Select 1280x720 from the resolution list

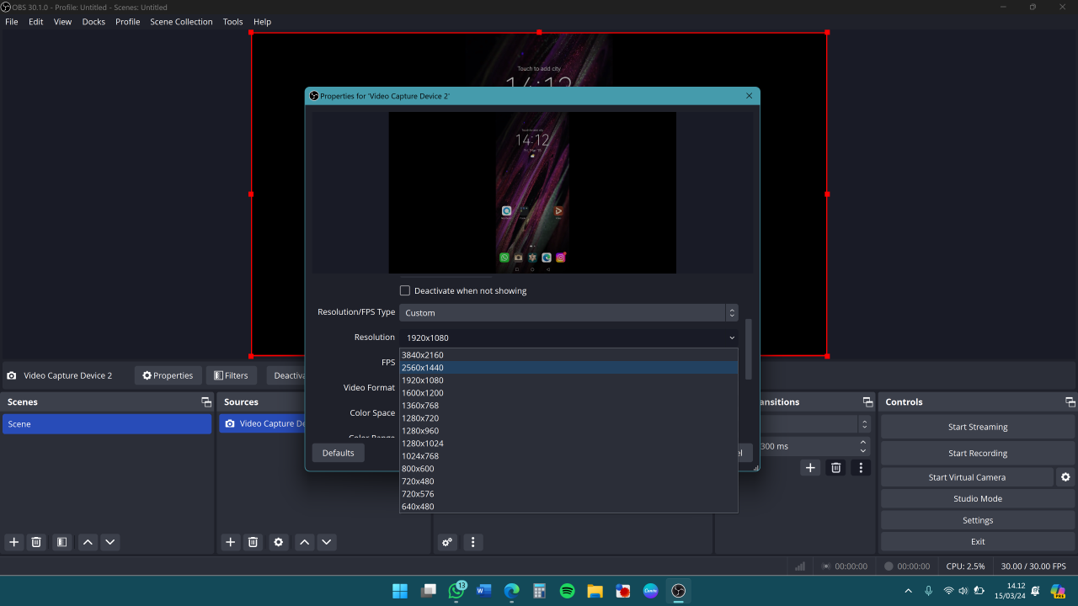419,417
